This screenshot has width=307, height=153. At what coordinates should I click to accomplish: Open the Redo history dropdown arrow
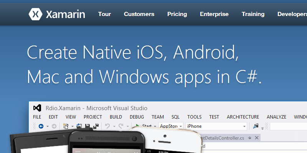[x=128, y=127]
